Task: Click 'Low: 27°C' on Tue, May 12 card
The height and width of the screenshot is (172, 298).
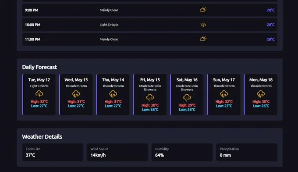Action: (x=39, y=106)
